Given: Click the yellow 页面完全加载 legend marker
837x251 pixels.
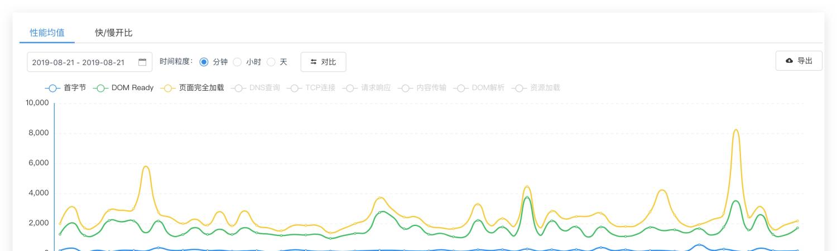Looking at the screenshot, I should coord(167,88).
